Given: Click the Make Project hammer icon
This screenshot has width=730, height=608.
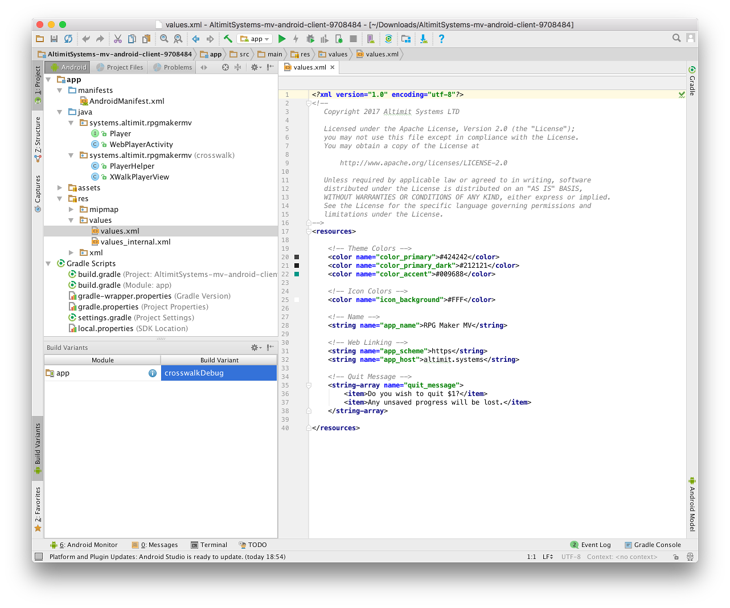Looking at the screenshot, I should (228, 39).
